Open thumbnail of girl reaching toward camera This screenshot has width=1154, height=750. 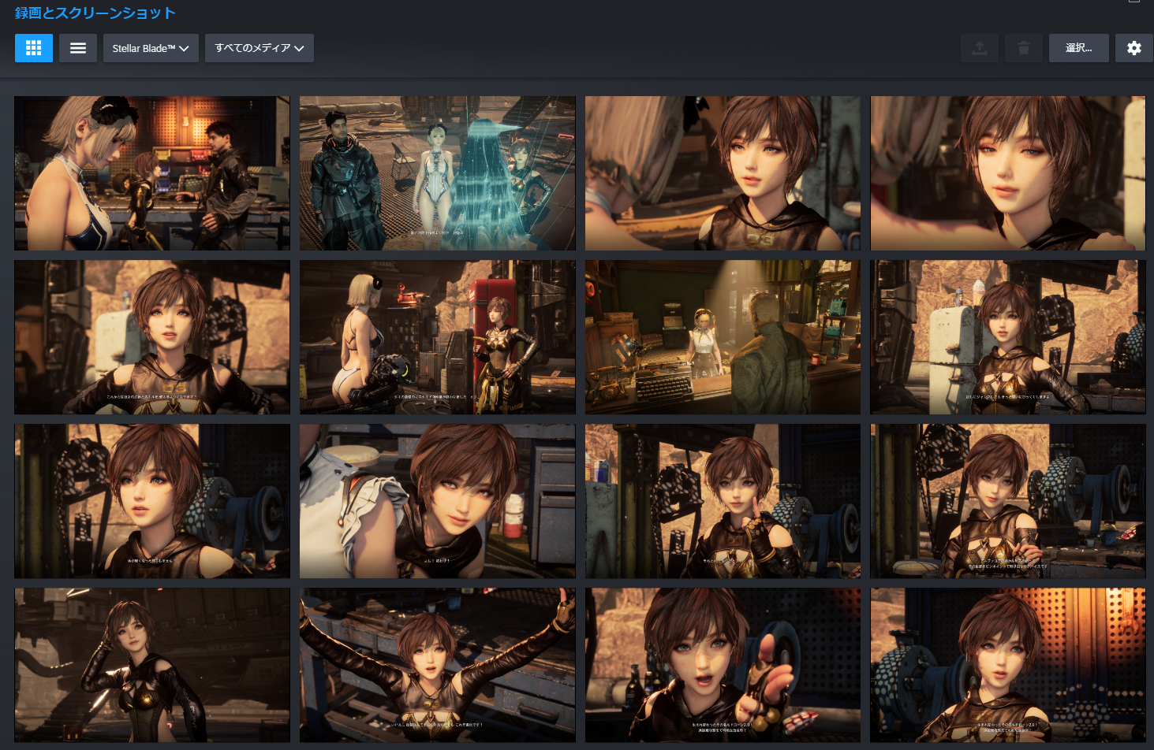coord(723,665)
